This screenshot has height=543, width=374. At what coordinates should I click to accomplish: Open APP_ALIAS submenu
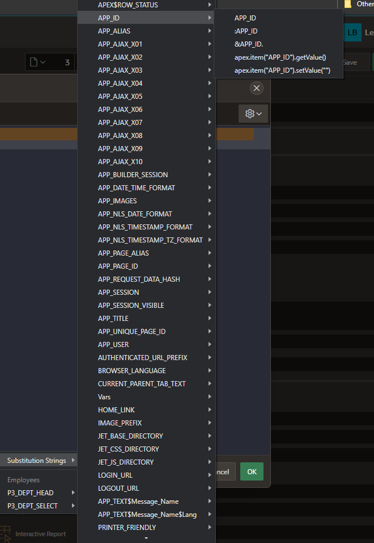146,31
